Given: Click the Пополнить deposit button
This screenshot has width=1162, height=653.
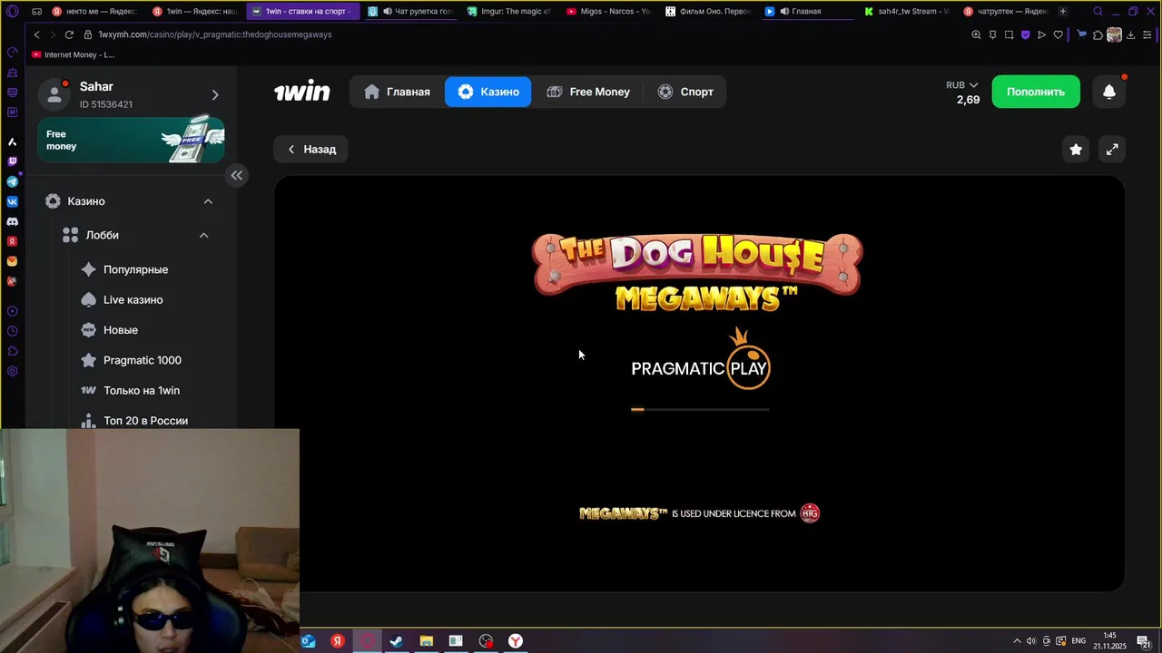Looking at the screenshot, I should pyautogui.click(x=1036, y=92).
